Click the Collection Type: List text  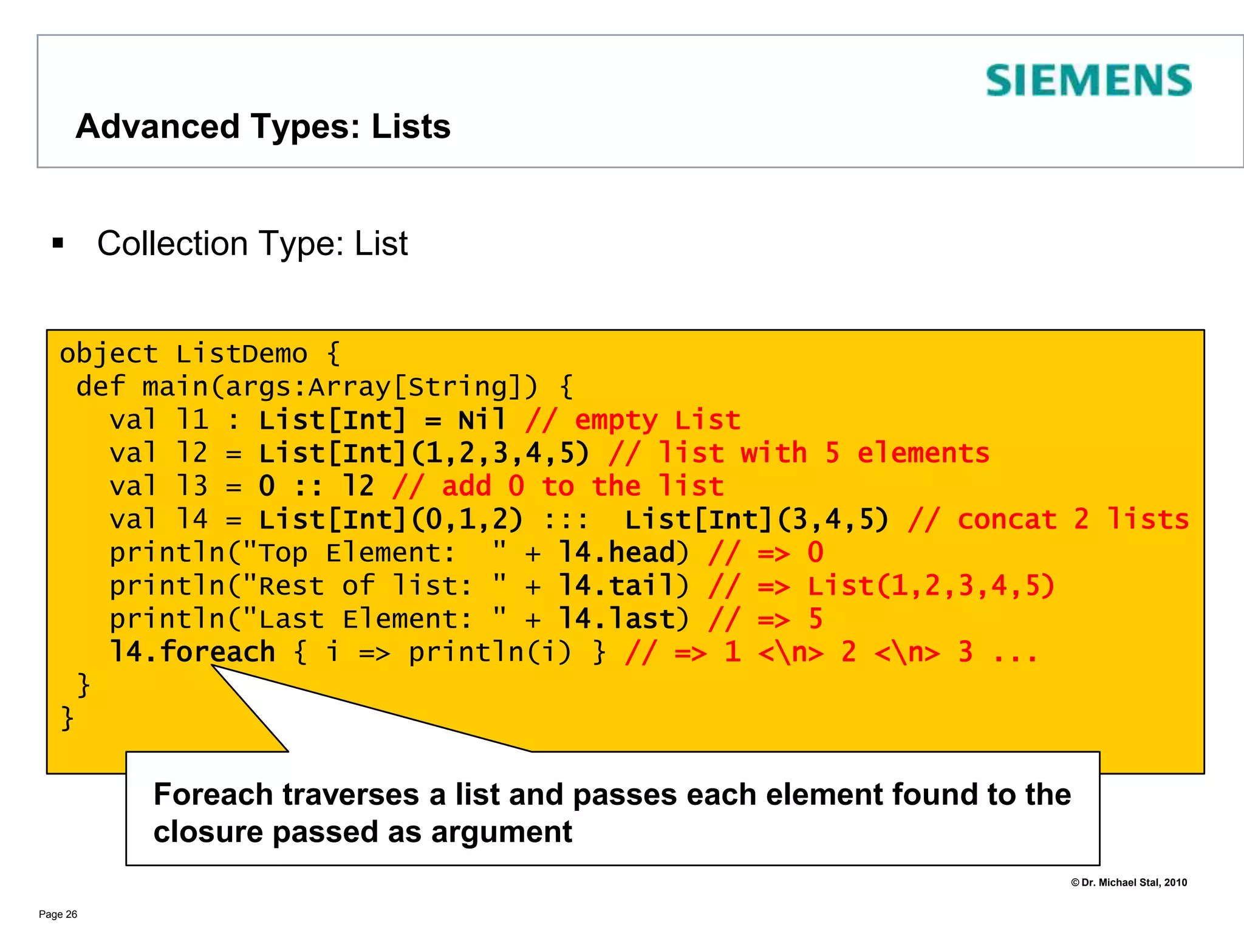(x=252, y=244)
